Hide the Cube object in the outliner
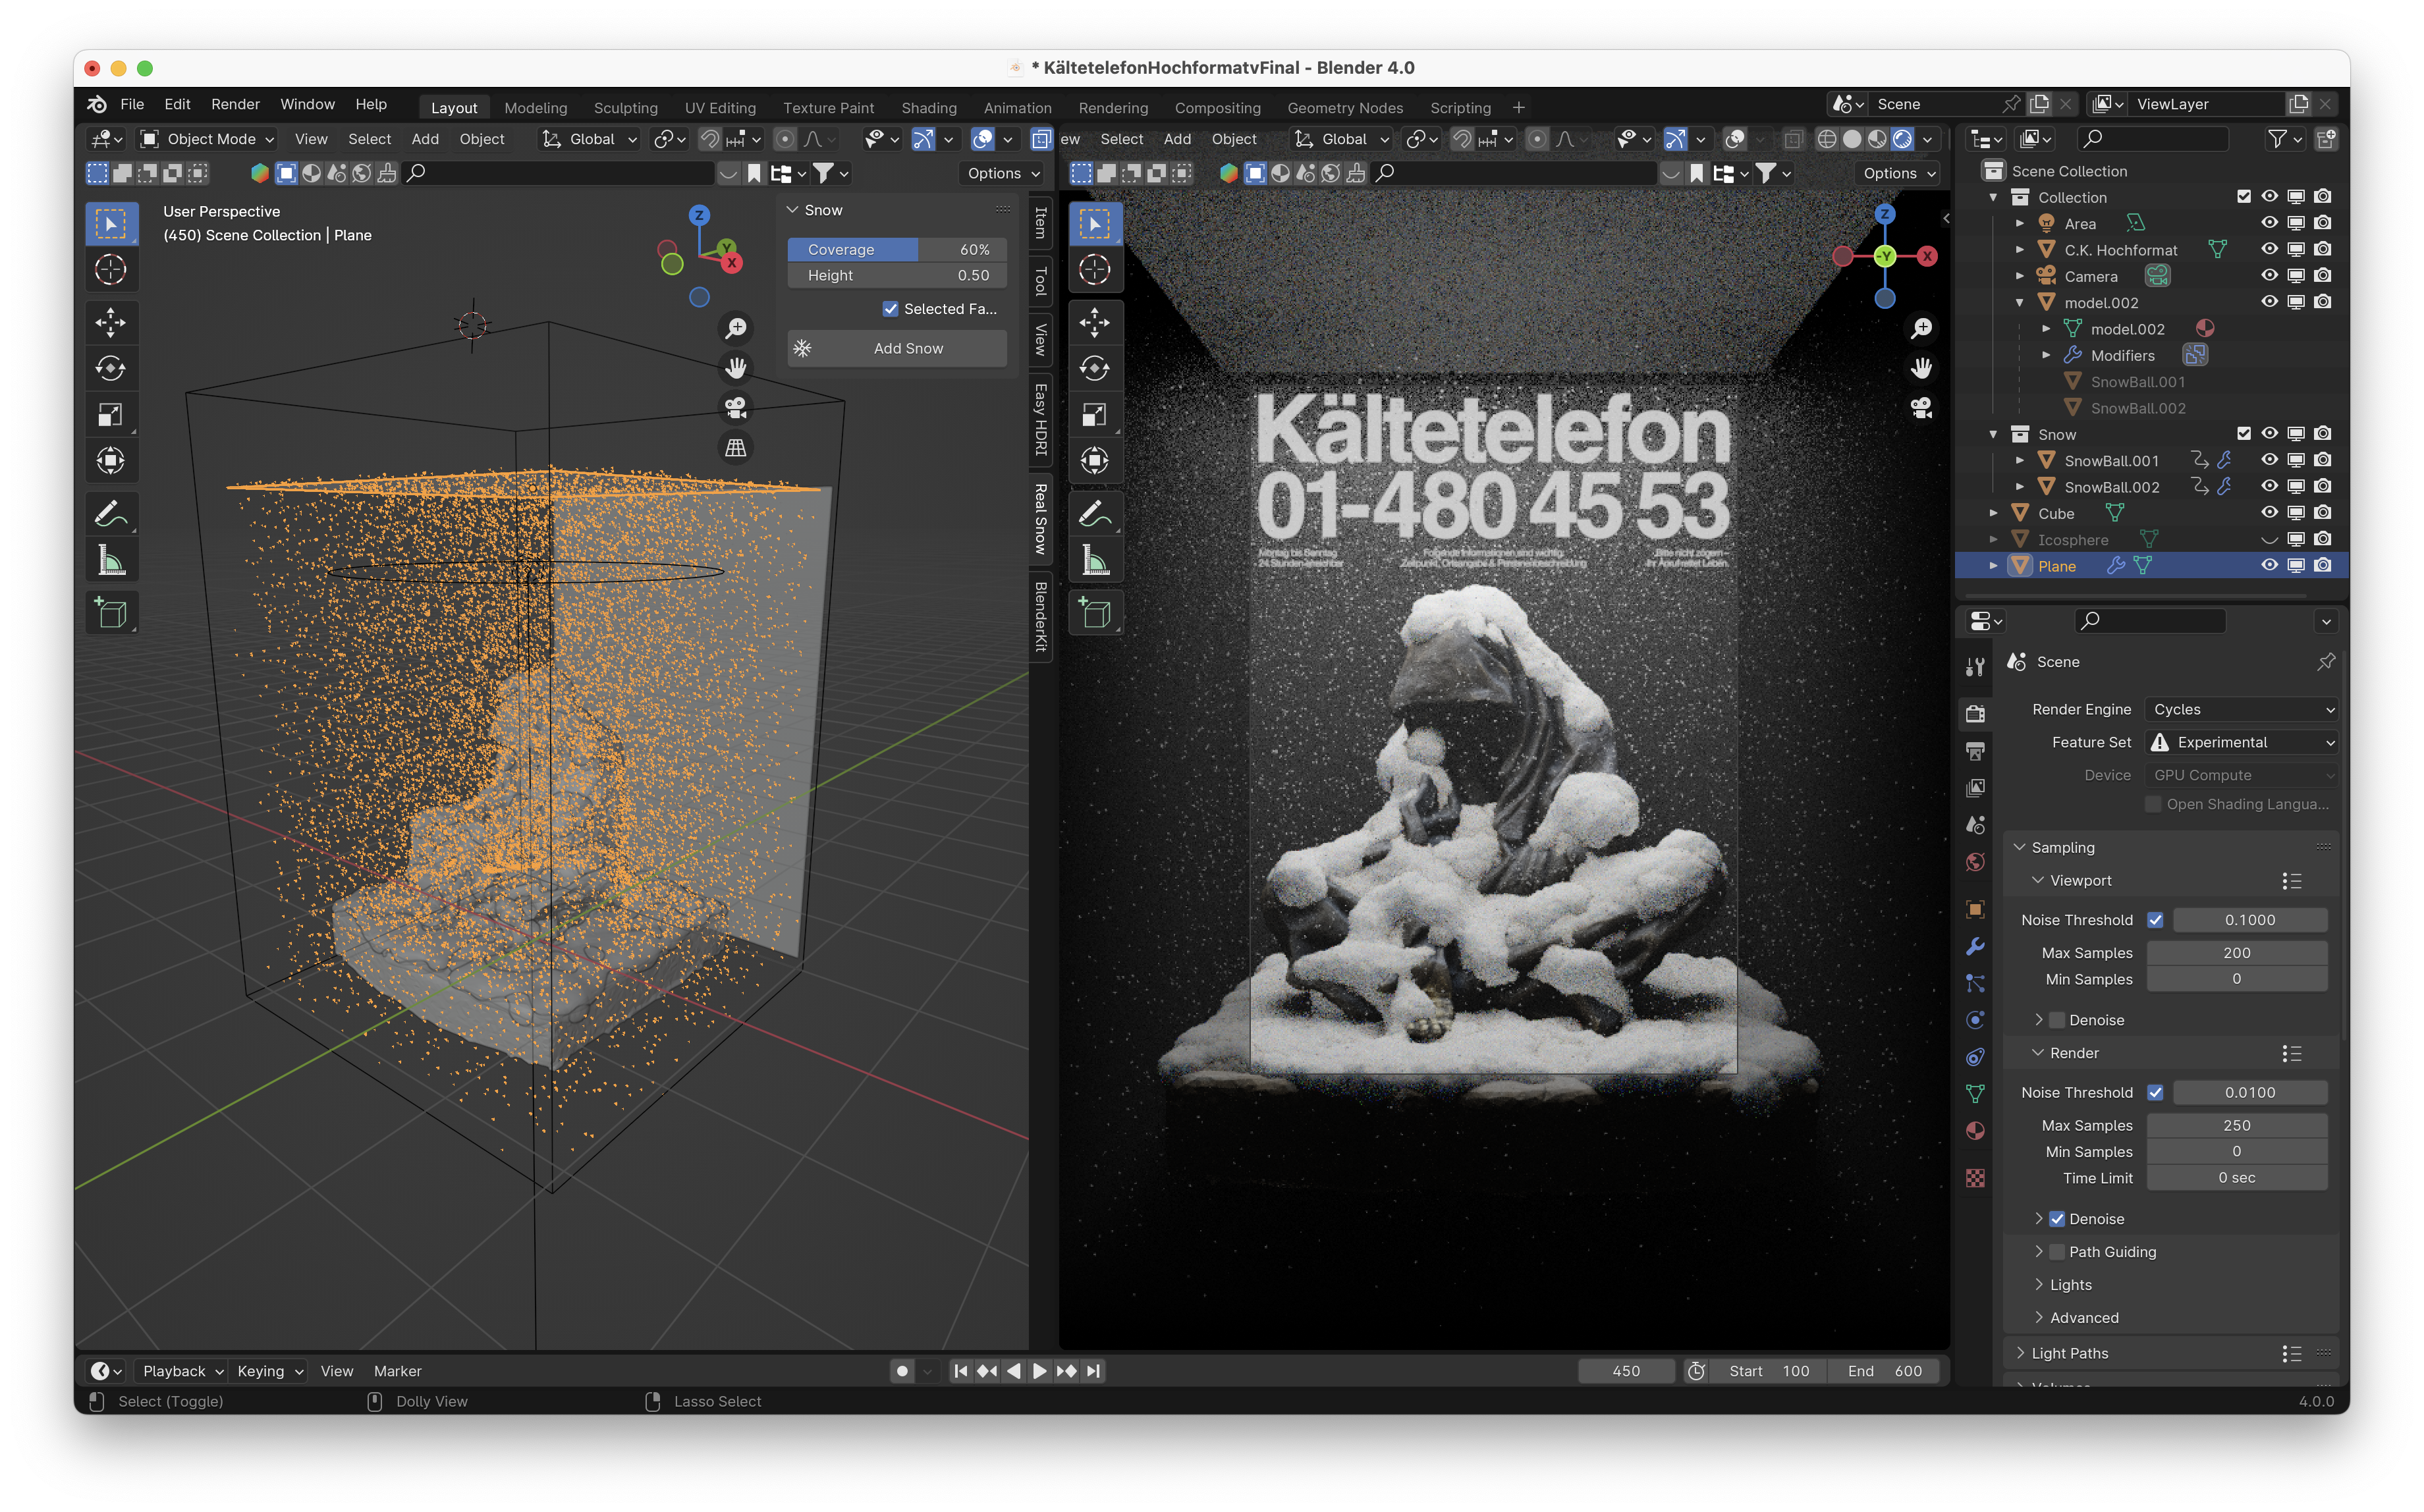Viewport: 2424px width, 1512px height. (x=2269, y=513)
